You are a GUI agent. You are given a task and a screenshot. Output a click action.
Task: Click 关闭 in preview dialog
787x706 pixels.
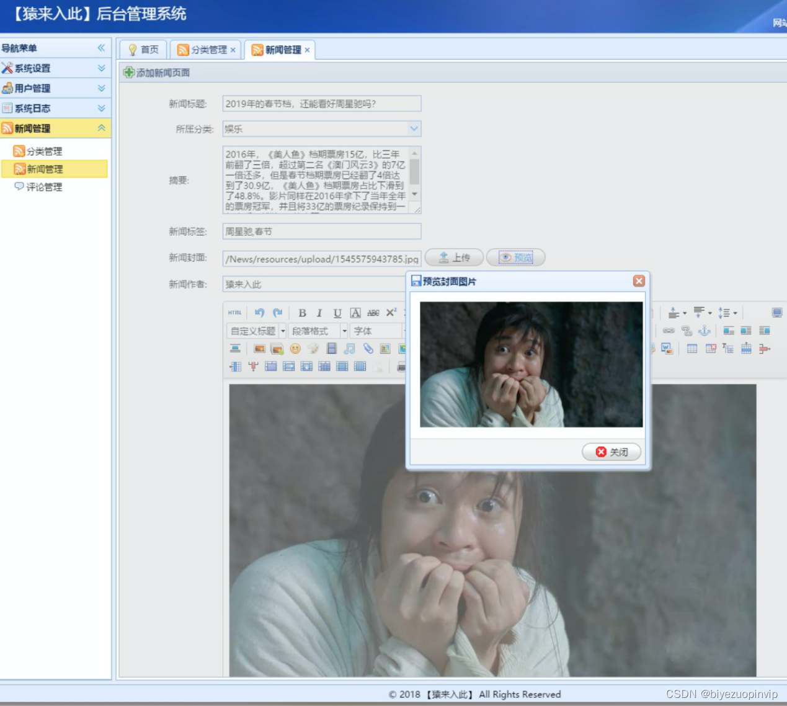(x=611, y=452)
